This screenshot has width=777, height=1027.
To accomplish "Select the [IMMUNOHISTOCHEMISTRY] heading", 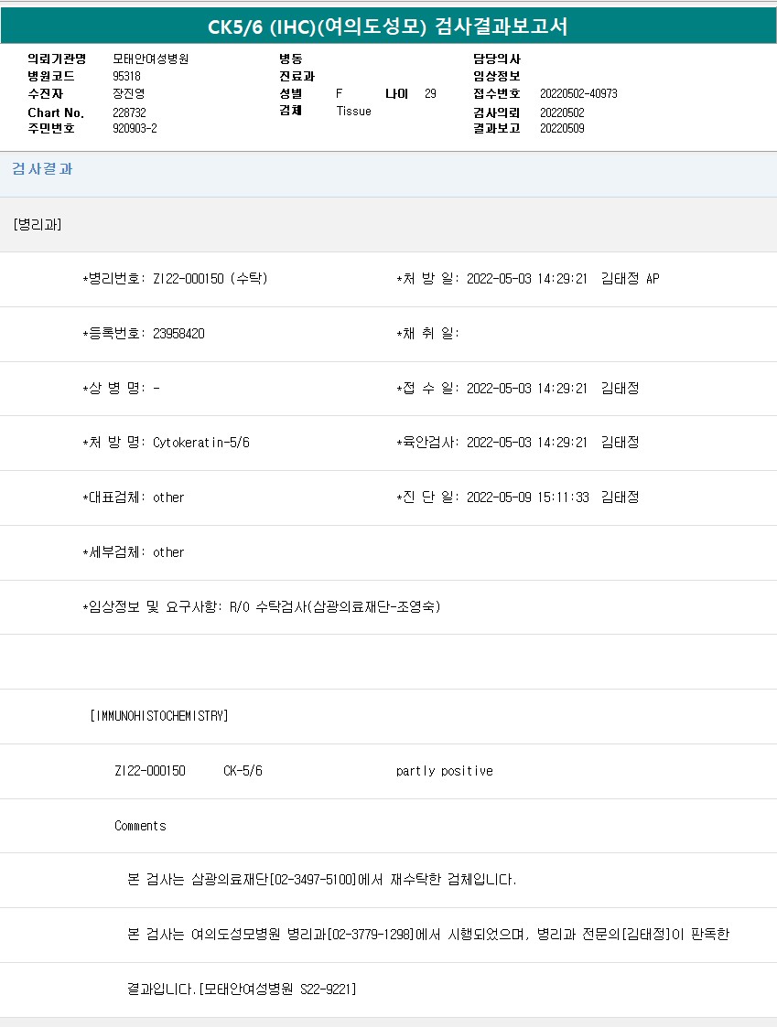I will coord(159,717).
